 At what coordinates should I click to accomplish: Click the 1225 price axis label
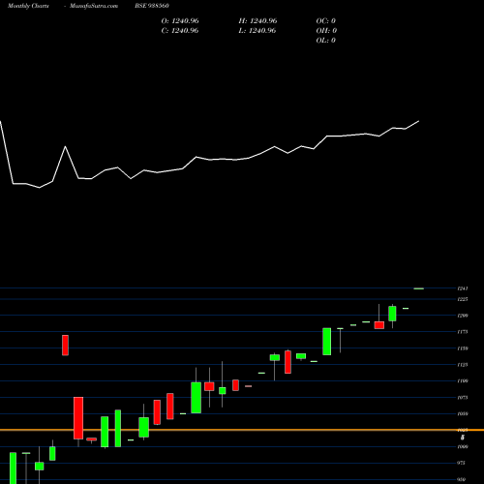coord(463,299)
